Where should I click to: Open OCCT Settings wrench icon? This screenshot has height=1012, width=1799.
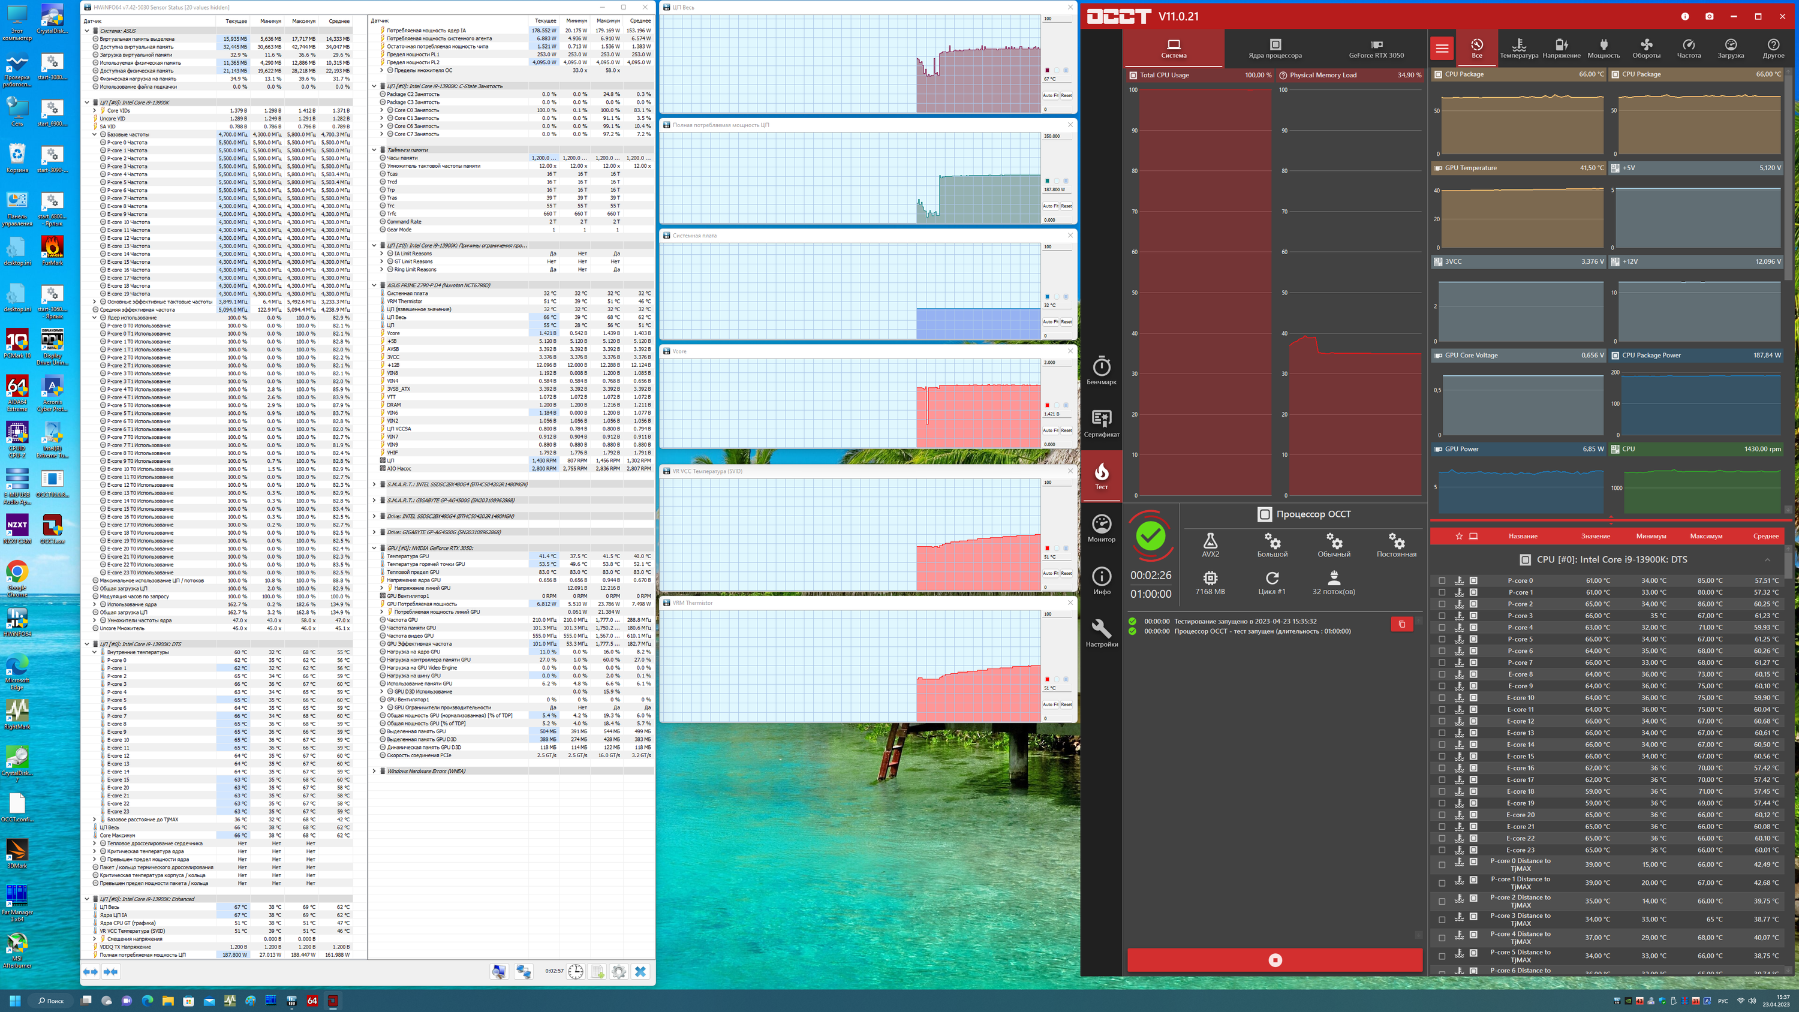1102,632
